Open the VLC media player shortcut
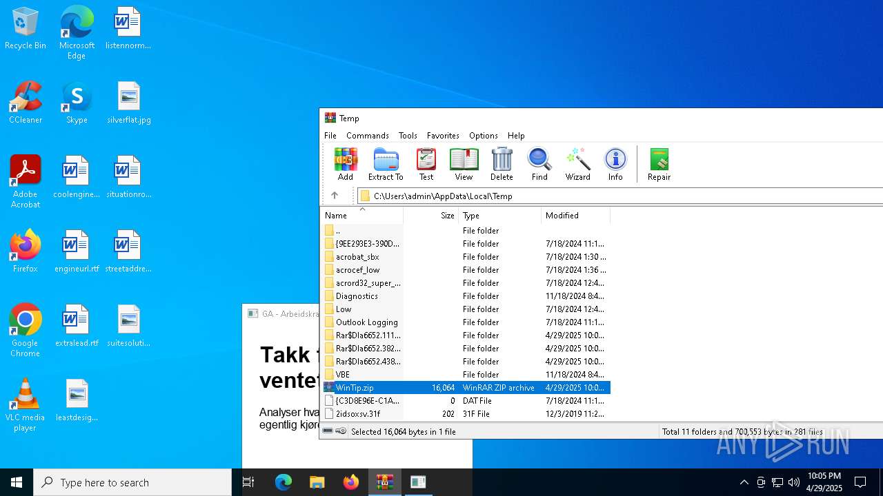Image resolution: width=883 pixels, height=496 pixels. click(26, 405)
